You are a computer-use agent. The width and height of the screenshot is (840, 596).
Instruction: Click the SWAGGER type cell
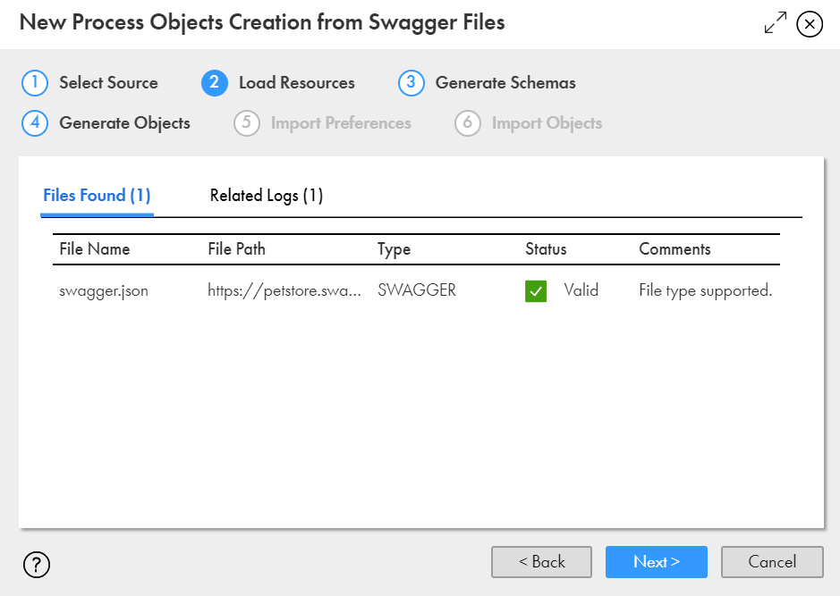tap(417, 290)
